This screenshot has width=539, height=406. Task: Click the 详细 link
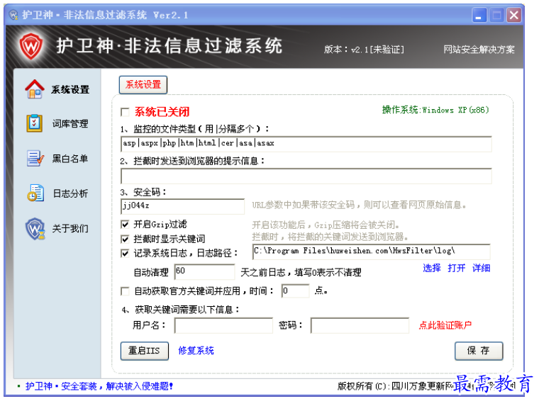tap(482, 268)
